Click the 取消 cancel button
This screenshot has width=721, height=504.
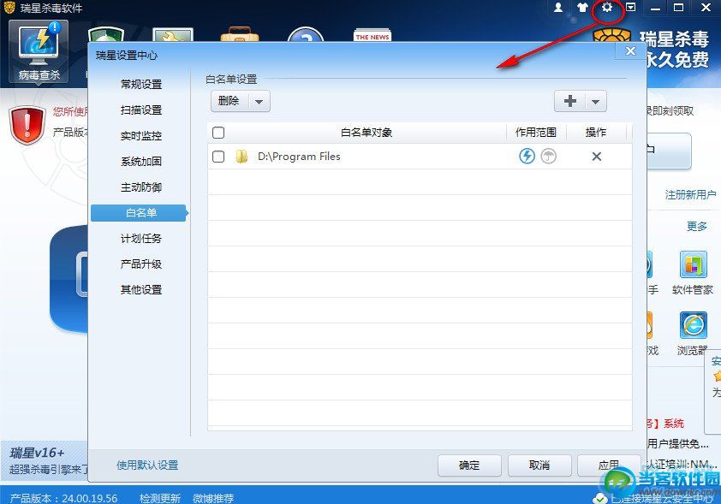[x=539, y=465]
